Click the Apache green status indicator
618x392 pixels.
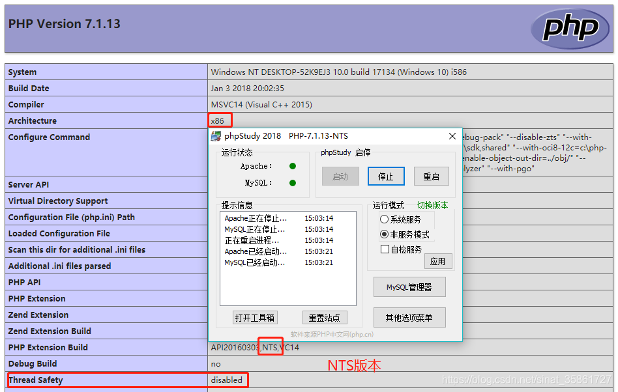[x=293, y=166]
